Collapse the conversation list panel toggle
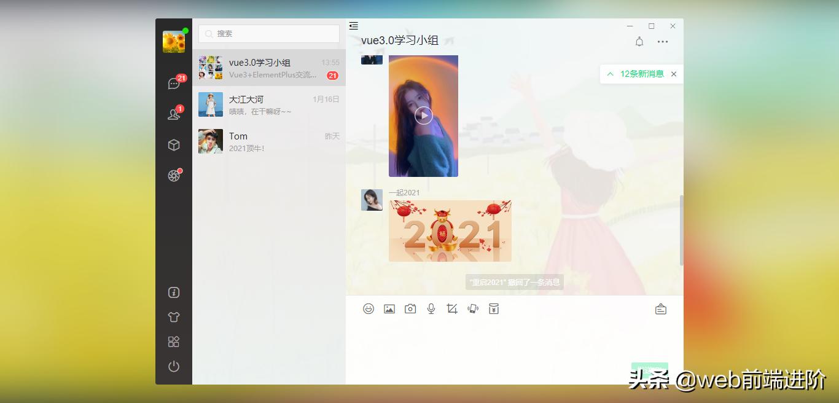The height and width of the screenshot is (403, 839). click(353, 26)
